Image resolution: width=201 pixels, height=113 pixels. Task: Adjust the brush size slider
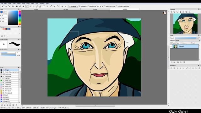click(8, 53)
